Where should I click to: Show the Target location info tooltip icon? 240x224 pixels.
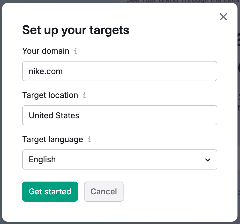pyautogui.click(x=84, y=95)
